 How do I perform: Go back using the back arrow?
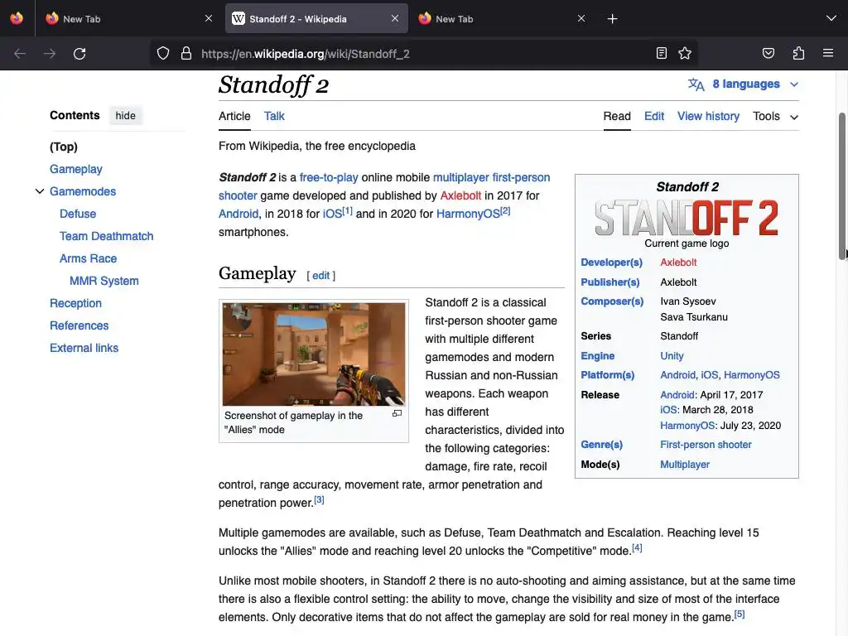20,54
